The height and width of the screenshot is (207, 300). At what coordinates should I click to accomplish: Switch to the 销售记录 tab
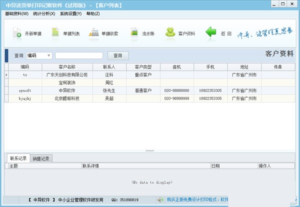41,158
